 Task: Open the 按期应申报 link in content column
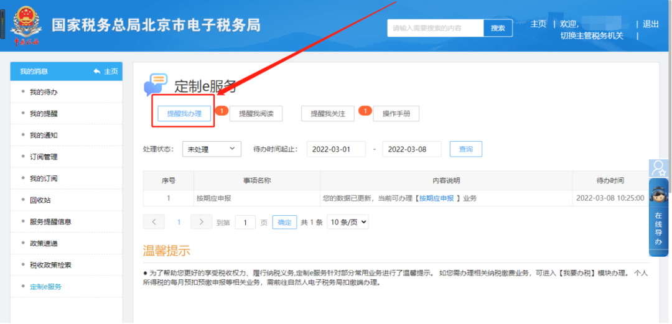pyautogui.click(x=436, y=198)
